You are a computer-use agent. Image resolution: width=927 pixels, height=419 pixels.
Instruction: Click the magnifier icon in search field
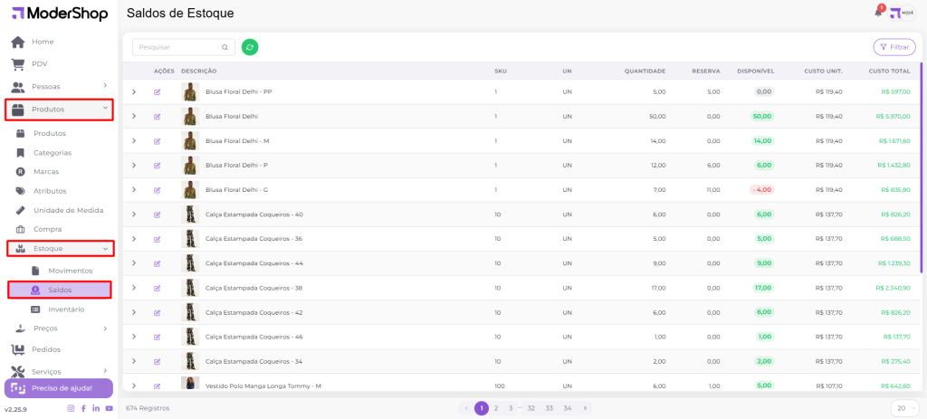(x=225, y=47)
